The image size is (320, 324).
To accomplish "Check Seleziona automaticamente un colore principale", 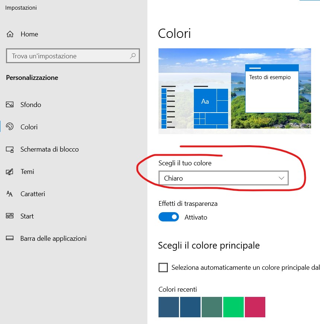I will pos(163,268).
